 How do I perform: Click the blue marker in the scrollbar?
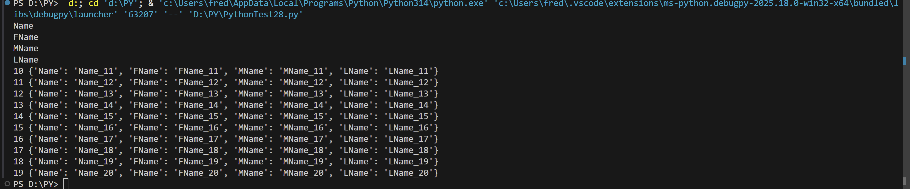point(905,61)
